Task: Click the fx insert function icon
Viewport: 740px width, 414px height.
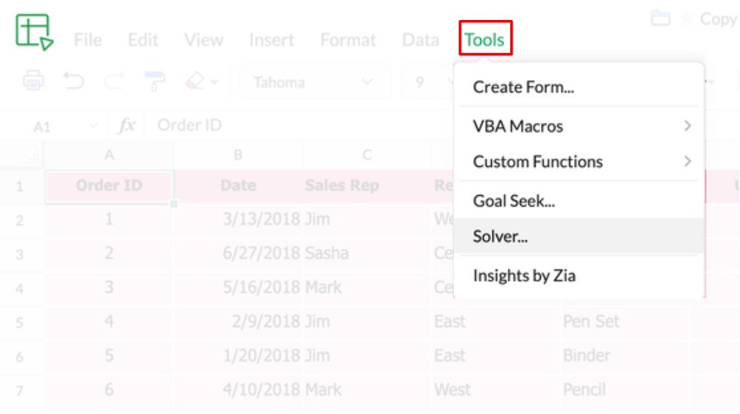Action: (127, 125)
